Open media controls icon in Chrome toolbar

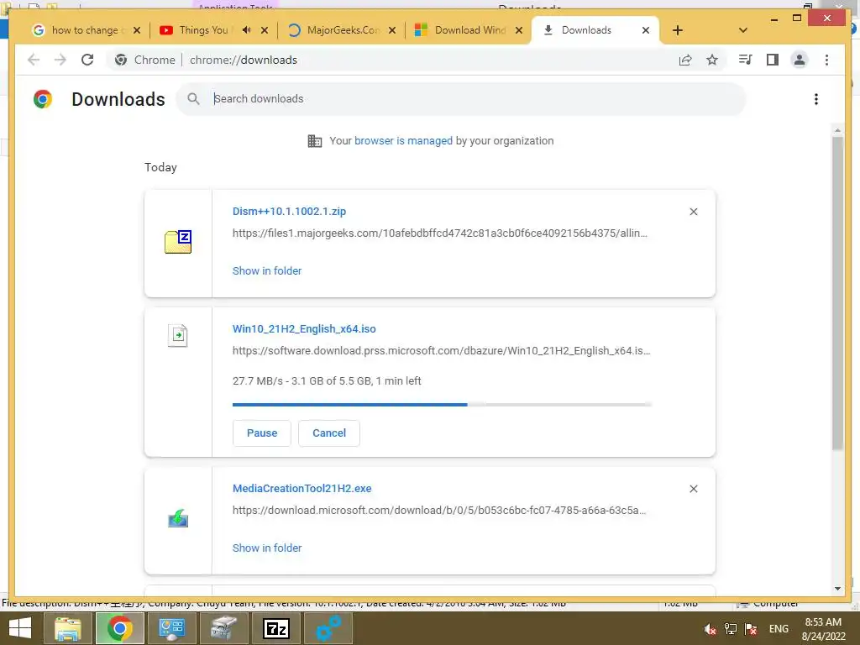pos(745,60)
